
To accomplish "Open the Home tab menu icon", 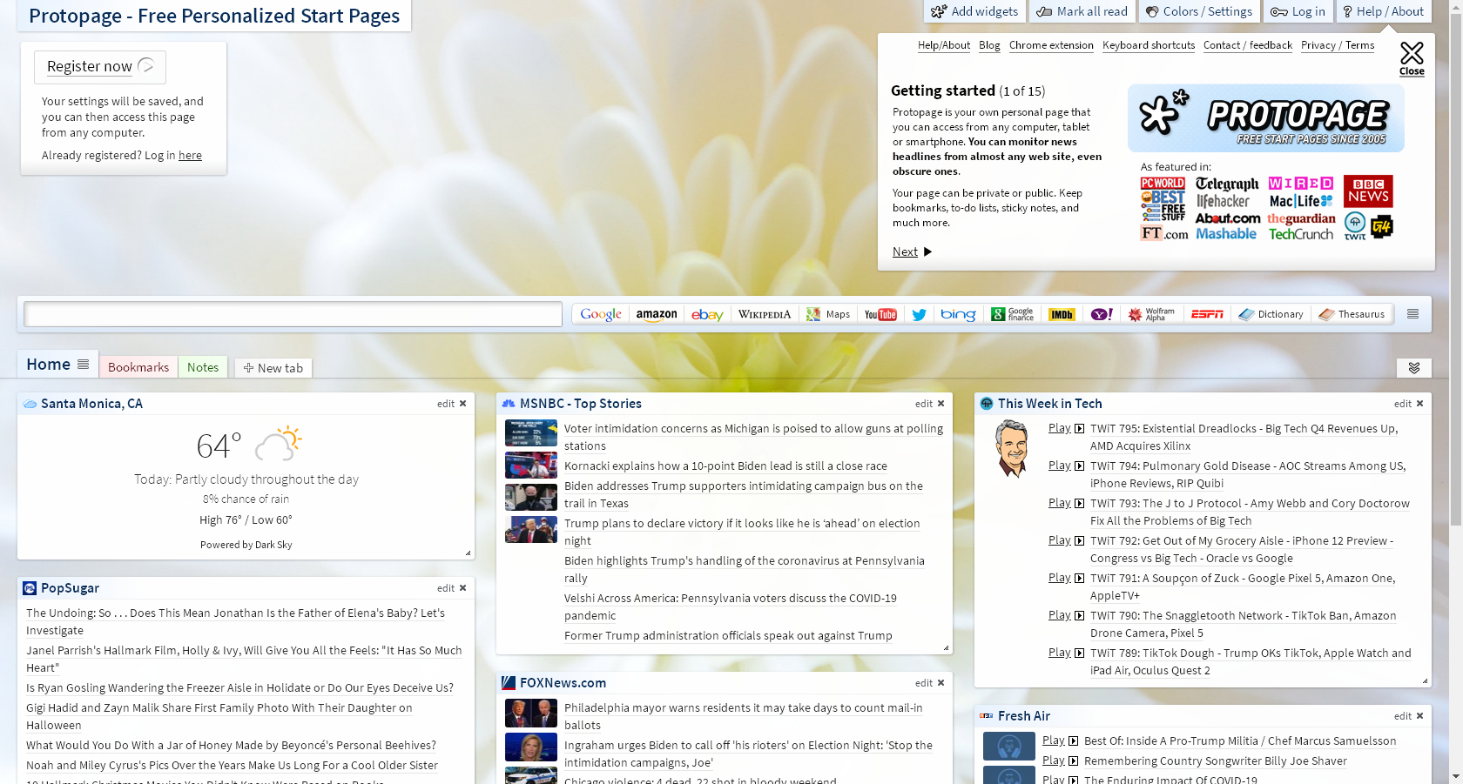I will [83, 364].
